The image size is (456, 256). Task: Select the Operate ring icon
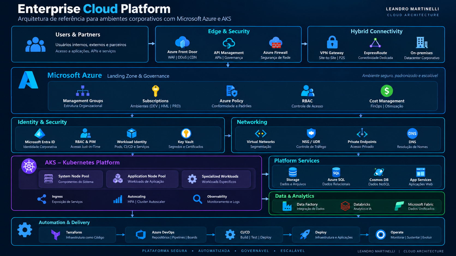point(380,235)
